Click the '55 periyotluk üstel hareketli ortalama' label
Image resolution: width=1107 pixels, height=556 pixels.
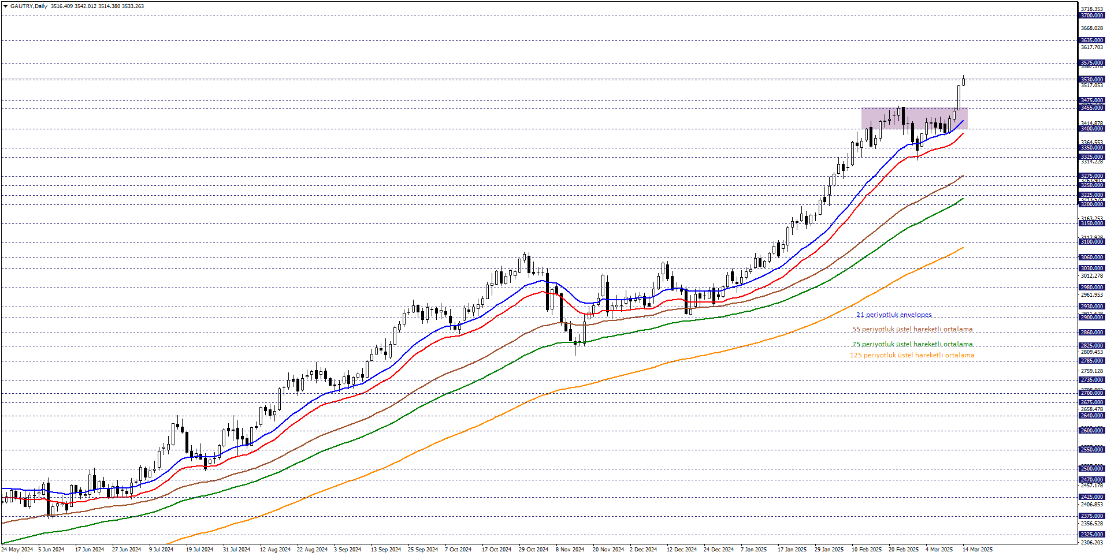tap(912, 329)
